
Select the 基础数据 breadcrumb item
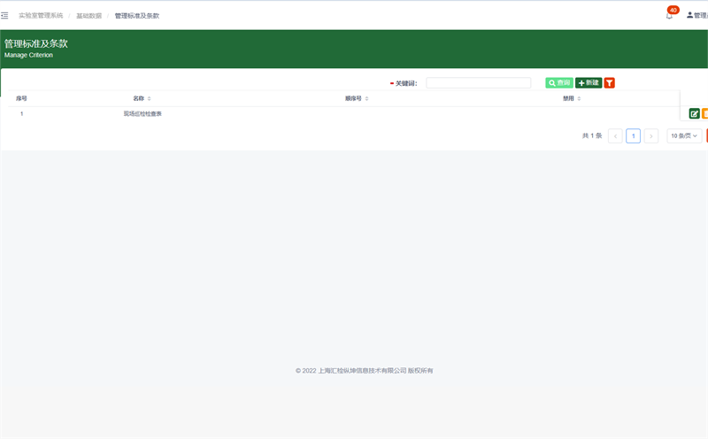pos(88,16)
